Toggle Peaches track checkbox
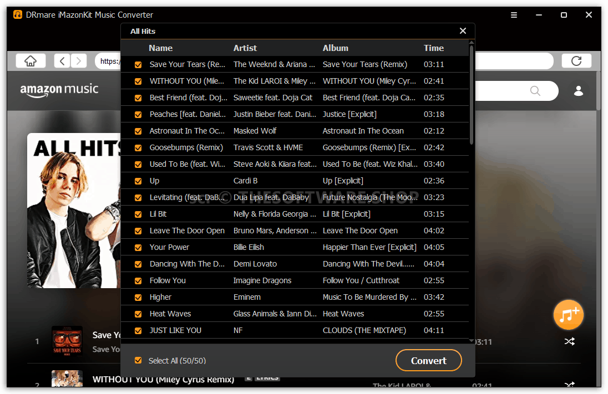The image size is (608, 394). pyautogui.click(x=138, y=115)
